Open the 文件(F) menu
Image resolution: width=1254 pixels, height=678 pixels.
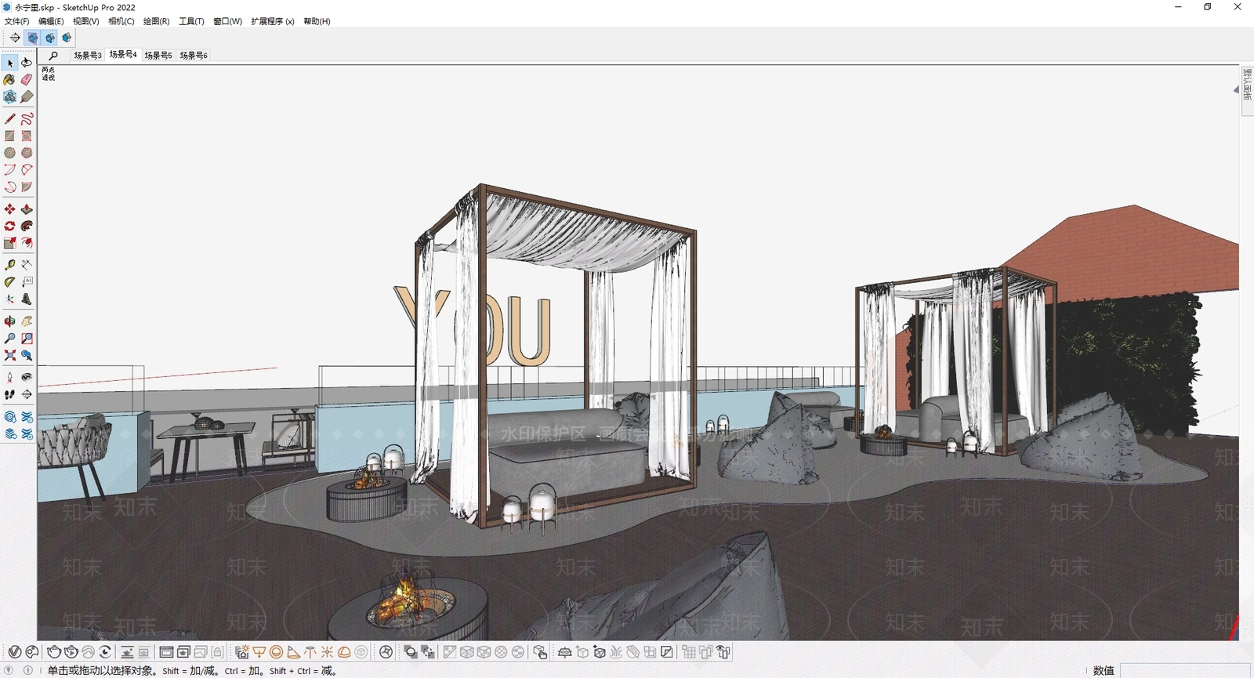tap(16, 21)
